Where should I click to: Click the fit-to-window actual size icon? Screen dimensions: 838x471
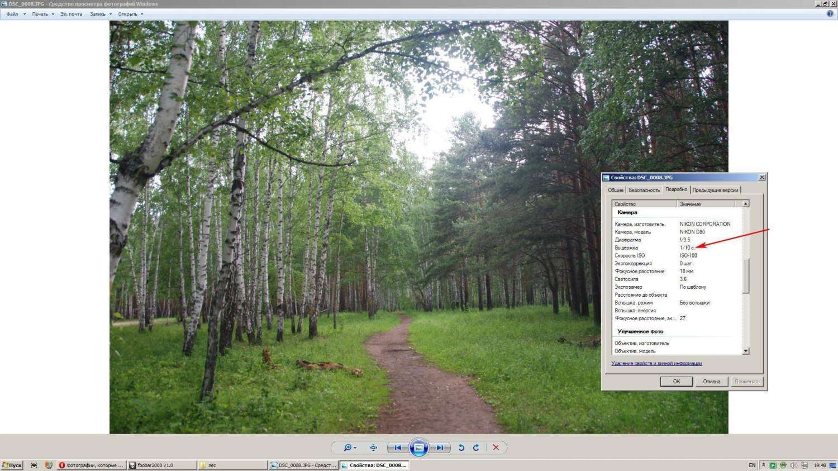[x=373, y=448]
